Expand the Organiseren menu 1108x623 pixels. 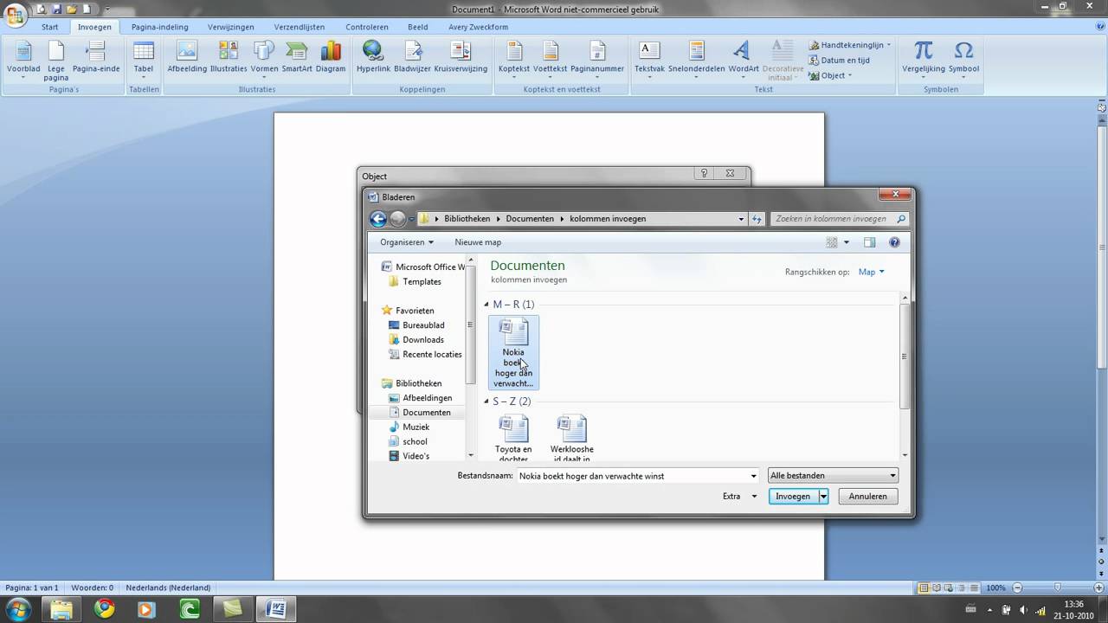[407, 242]
